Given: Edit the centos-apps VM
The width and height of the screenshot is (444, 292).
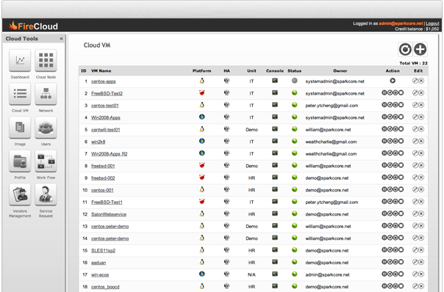Looking at the screenshot, I should coord(415,81).
